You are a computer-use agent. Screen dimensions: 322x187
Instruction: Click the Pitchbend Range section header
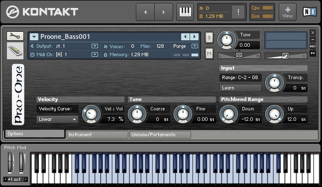[x=263, y=99]
